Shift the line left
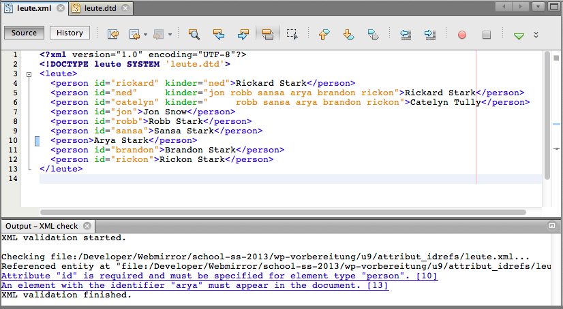The height and width of the screenshot is (309, 563). (406, 35)
